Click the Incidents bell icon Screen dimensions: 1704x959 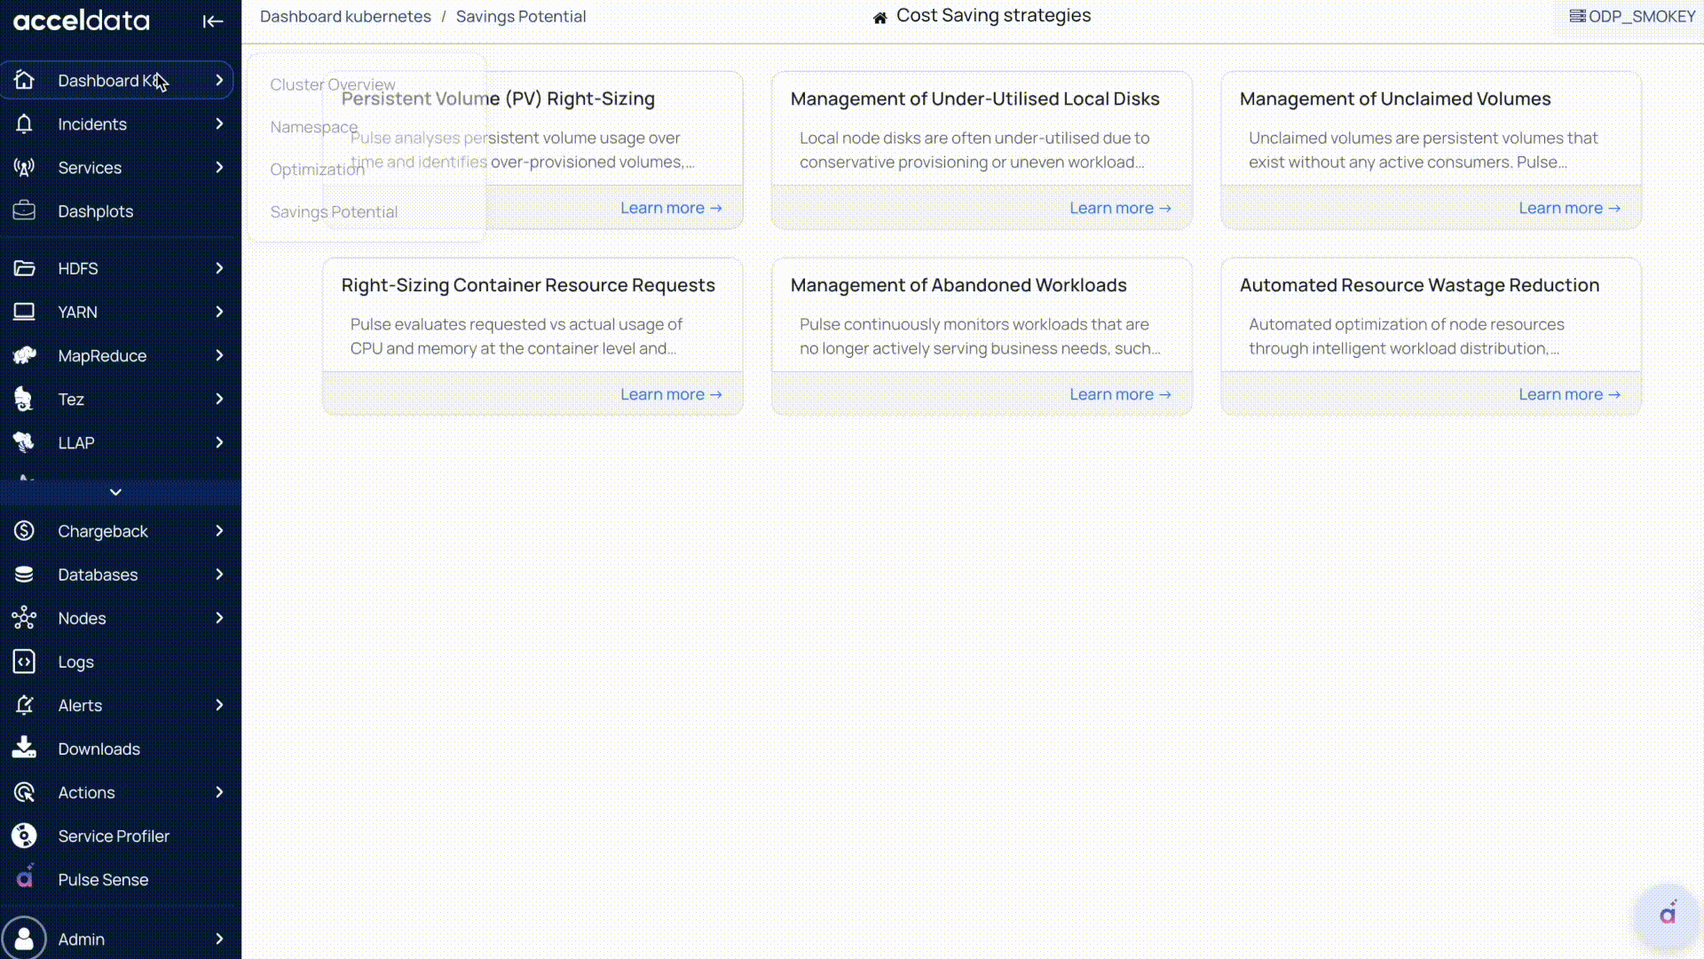click(24, 124)
